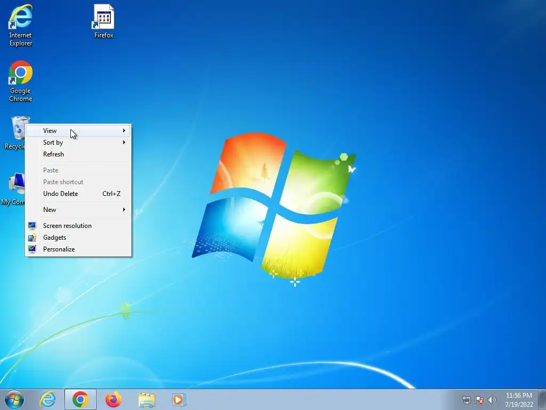
Task: Choose Screen resolution from the context menu
Action: pos(78,226)
